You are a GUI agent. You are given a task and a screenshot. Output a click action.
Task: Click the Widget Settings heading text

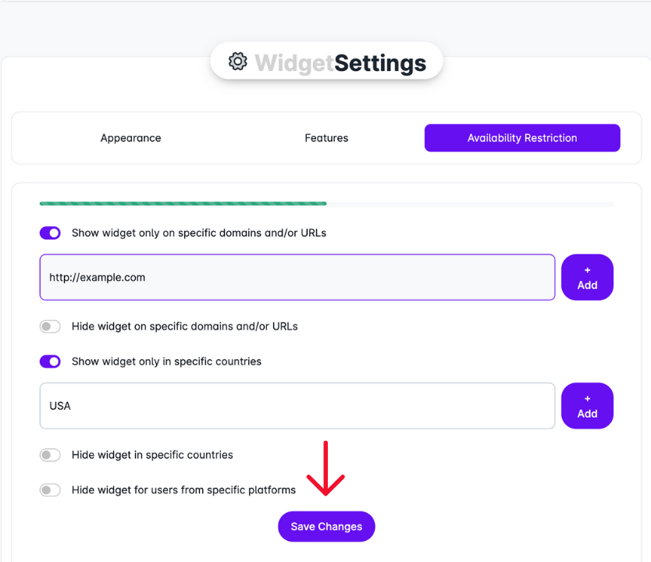tap(340, 63)
